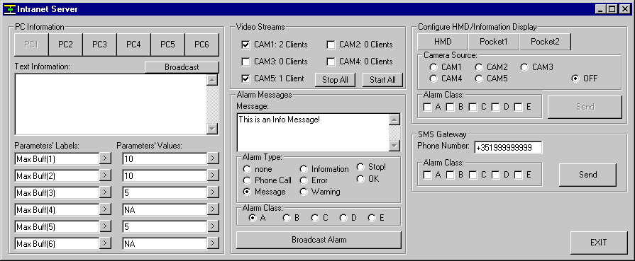
Task: Click scroll up arrow in alarm Message box
Action: (x=394, y=120)
